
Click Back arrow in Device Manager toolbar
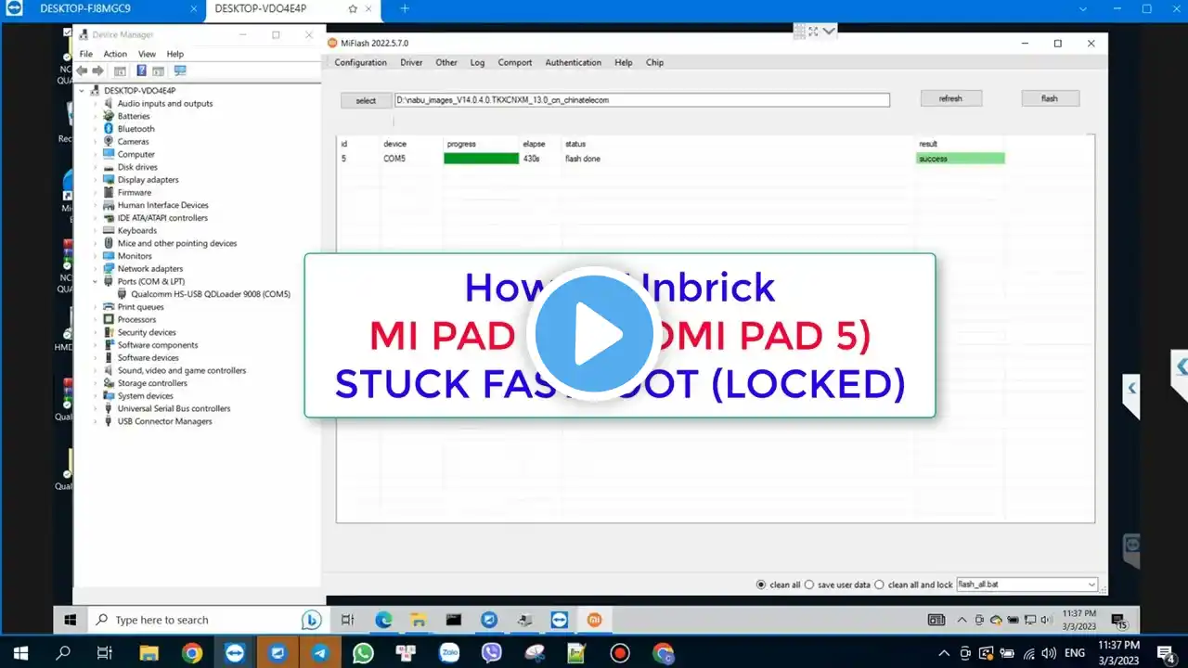[x=83, y=71]
